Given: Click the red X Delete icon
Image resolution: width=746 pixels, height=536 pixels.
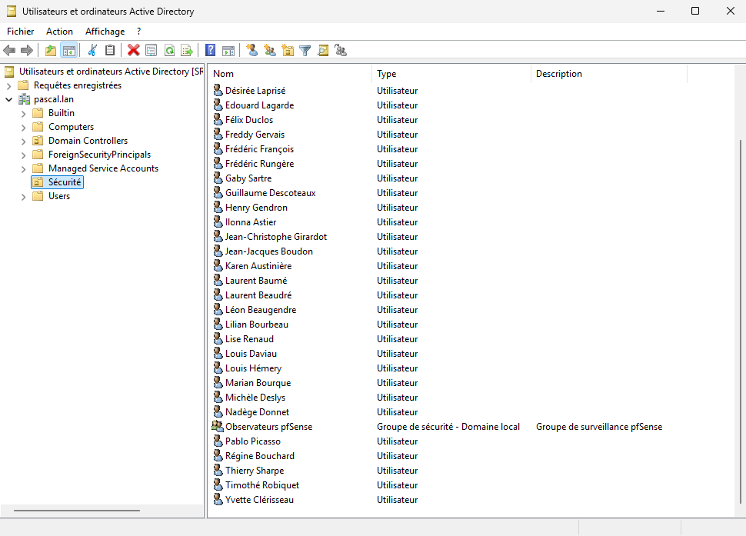Looking at the screenshot, I should (x=134, y=50).
